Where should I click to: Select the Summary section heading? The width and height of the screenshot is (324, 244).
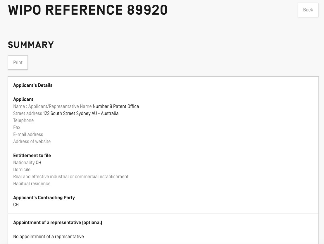tap(31, 45)
